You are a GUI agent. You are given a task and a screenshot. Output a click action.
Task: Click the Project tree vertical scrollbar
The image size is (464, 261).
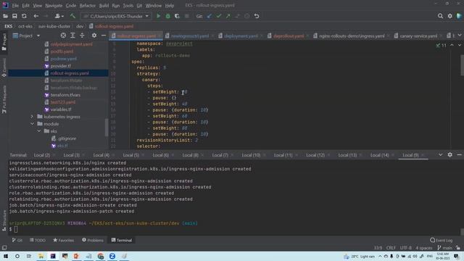pos(107,128)
